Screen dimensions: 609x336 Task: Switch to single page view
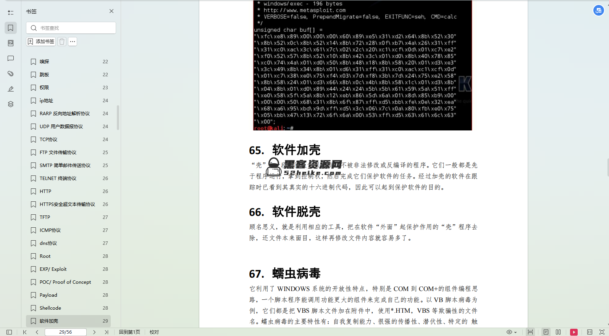coord(546,332)
